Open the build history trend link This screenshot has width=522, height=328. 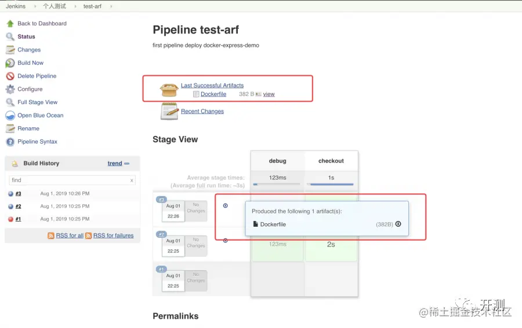tap(115, 163)
